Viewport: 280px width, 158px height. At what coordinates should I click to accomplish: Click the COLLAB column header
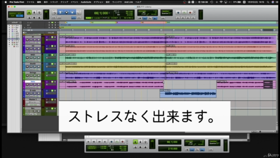click(51, 32)
